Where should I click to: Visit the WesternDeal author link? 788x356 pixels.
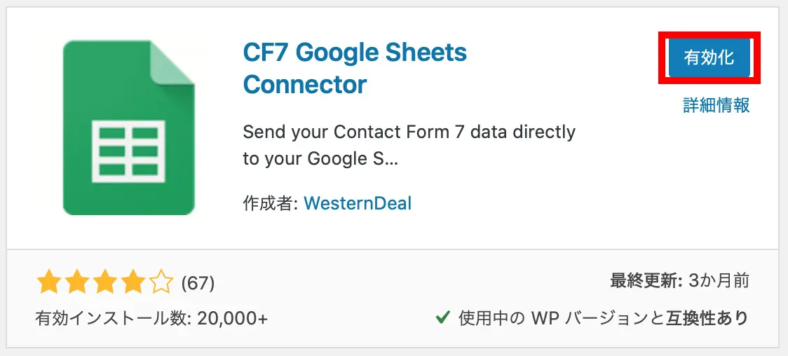pos(358,203)
